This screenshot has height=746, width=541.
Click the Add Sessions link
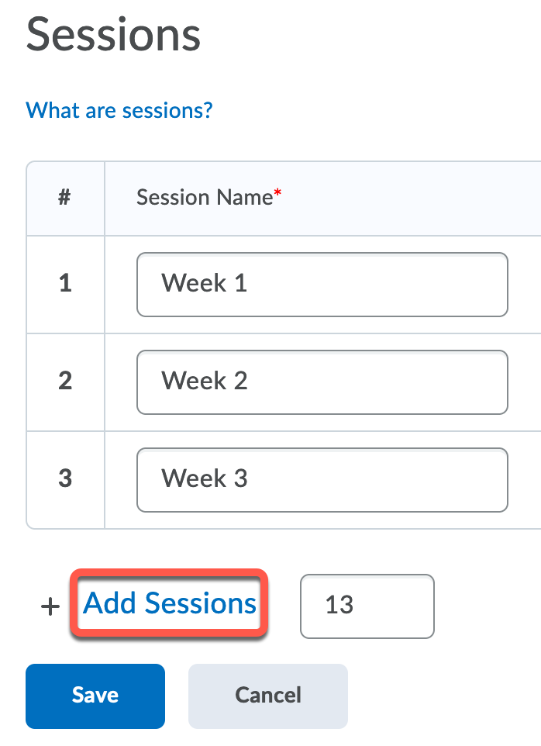[170, 603]
